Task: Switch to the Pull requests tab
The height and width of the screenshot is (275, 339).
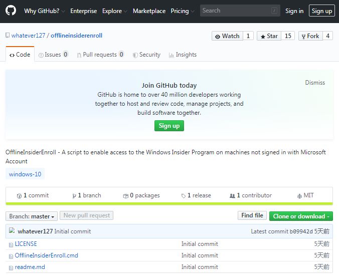Action: 100,55
